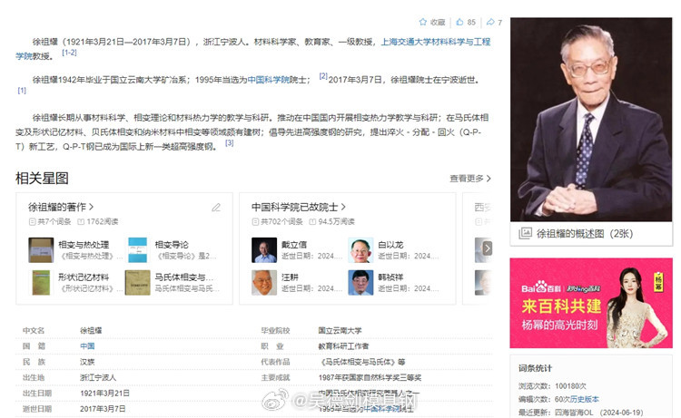The width and height of the screenshot is (681, 418).
Task: Expand 查看更多 in the 相关星图 section
Action: (x=470, y=179)
